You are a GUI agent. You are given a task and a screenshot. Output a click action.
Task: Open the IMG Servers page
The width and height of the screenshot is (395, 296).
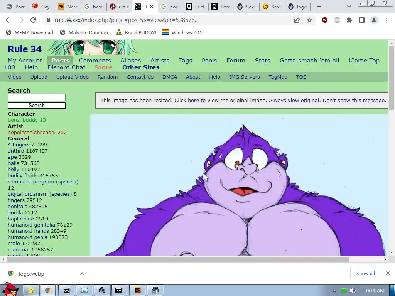click(x=244, y=77)
